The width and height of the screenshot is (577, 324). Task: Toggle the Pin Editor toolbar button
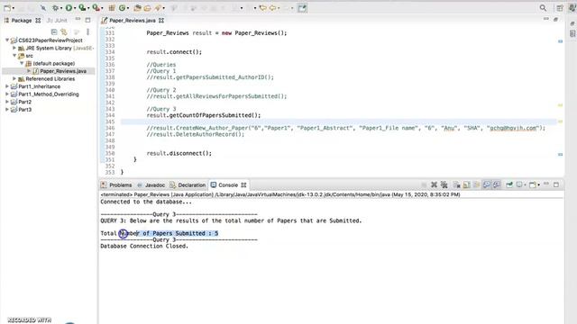[302, 8]
